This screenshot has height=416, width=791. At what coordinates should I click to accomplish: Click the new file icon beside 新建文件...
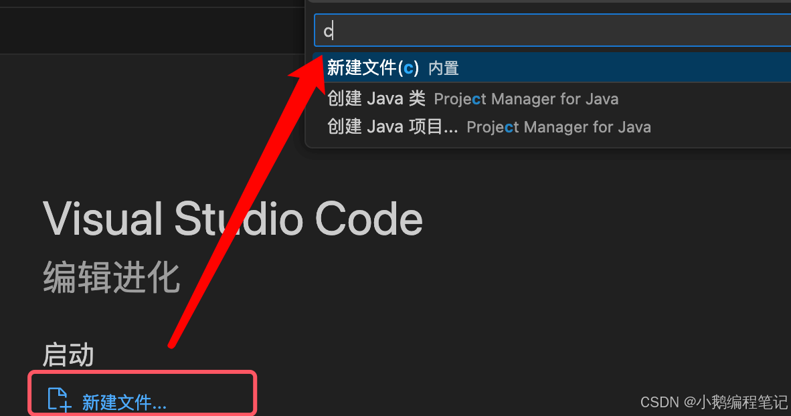coord(59,399)
